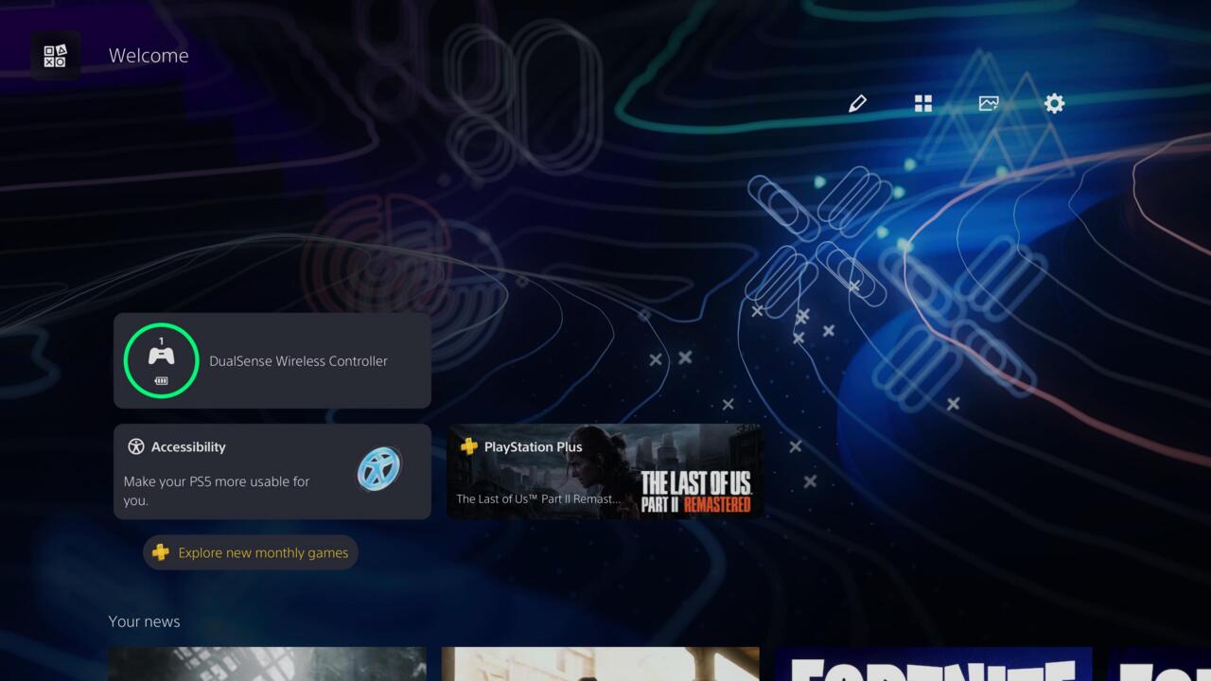This screenshot has height=681, width=1211.
Task: Click the Welcome hub PlayStation shapes icon
Action: 55,56
